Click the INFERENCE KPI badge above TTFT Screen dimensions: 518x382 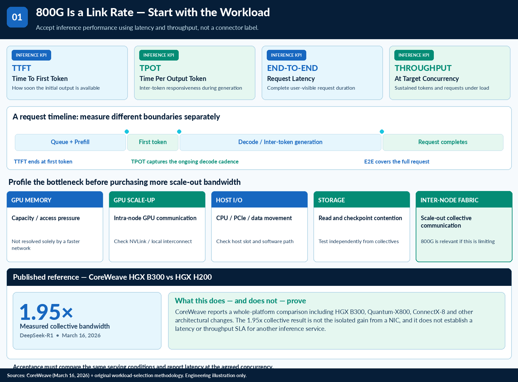[31, 55]
